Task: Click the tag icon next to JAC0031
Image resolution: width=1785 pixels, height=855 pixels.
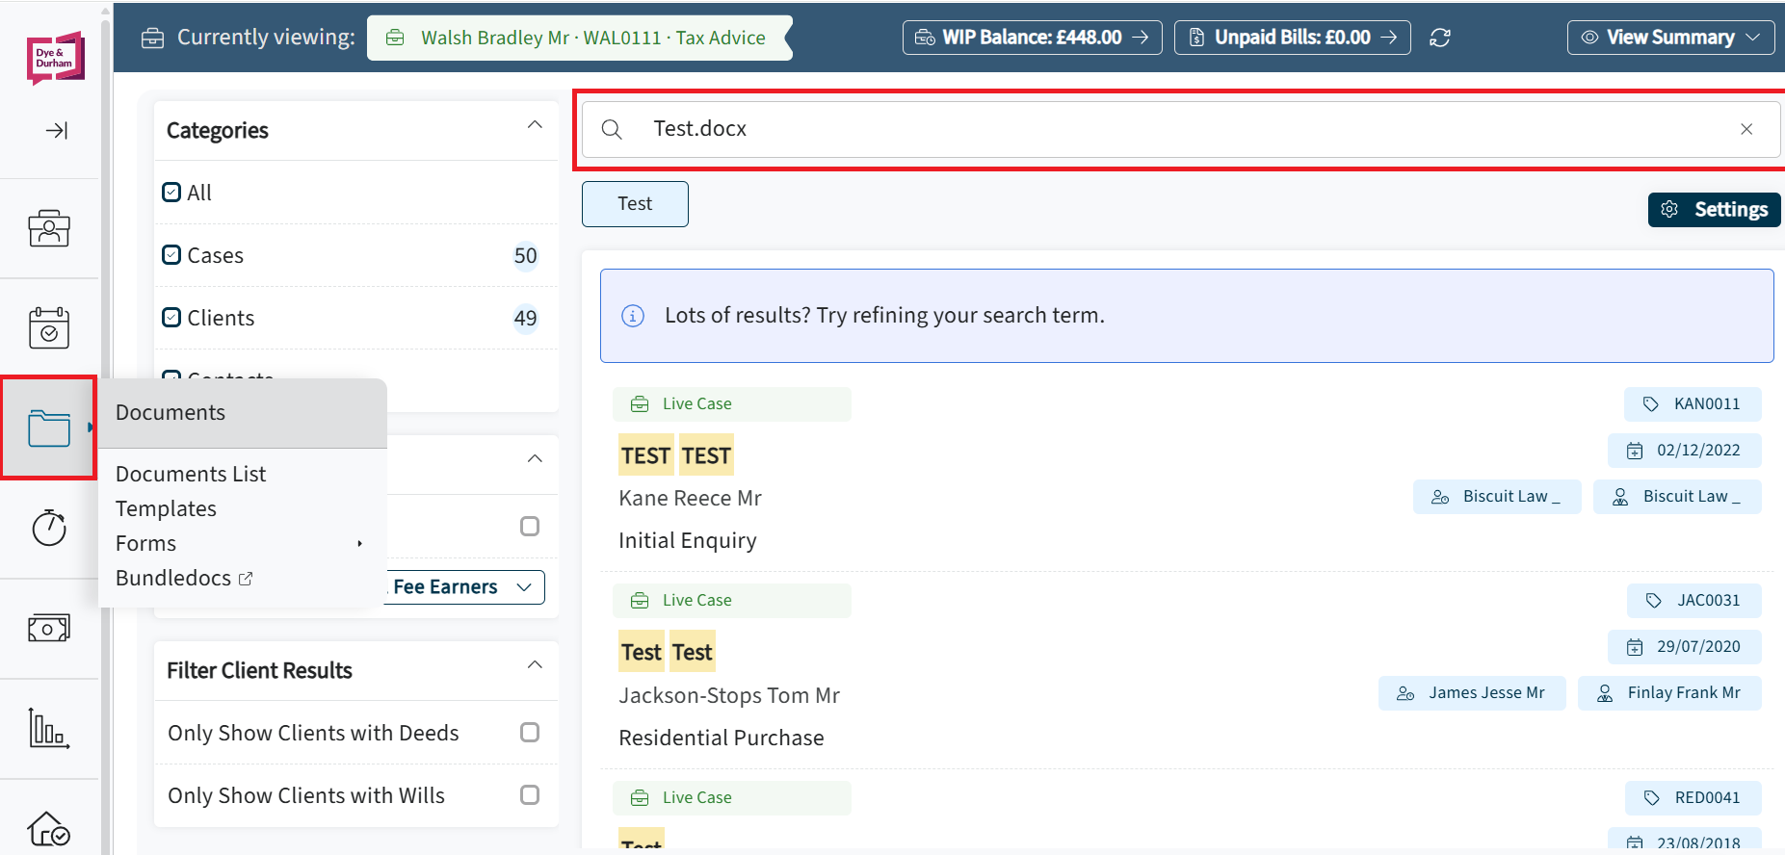Action: pos(1654,601)
